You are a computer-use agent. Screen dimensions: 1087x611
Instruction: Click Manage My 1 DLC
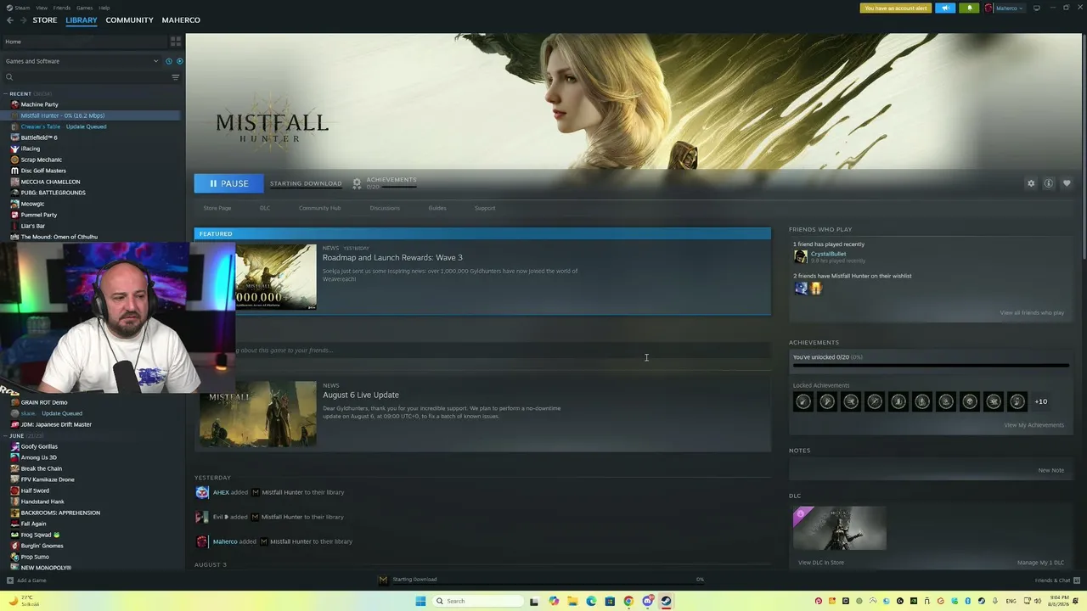1040,563
